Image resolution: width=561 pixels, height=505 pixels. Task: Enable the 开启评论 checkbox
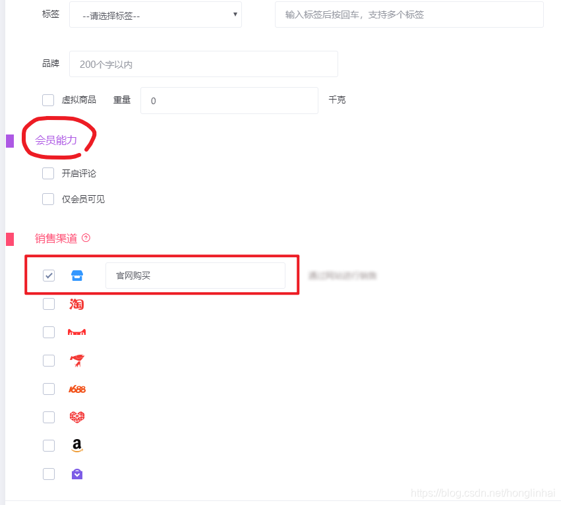pyautogui.click(x=48, y=173)
